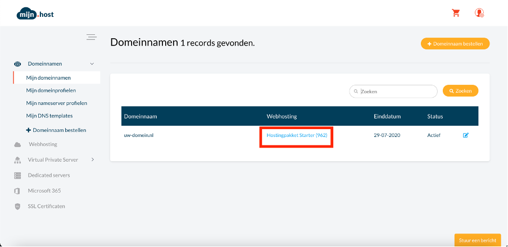Click the Webhosting column header
508x247 pixels.
pos(282,116)
